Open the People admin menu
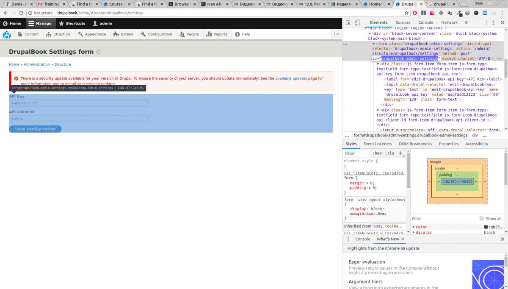This screenshot has width=508, height=289. coord(189,34)
